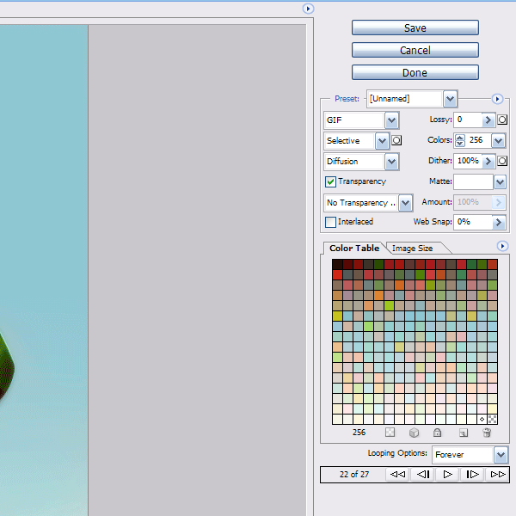The image size is (516, 516).
Task: Click the map to transparent icon
Action: pyautogui.click(x=390, y=433)
